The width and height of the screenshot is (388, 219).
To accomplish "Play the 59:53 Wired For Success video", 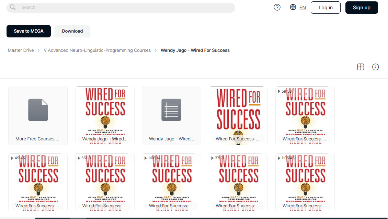I will (x=305, y=116).
